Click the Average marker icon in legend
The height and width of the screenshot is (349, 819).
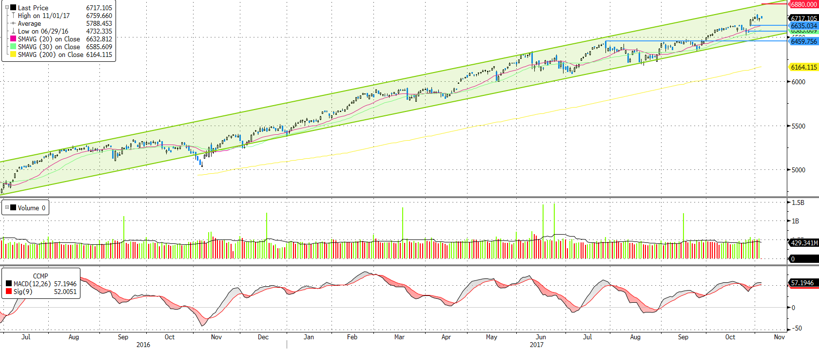(x=13, y=23)
